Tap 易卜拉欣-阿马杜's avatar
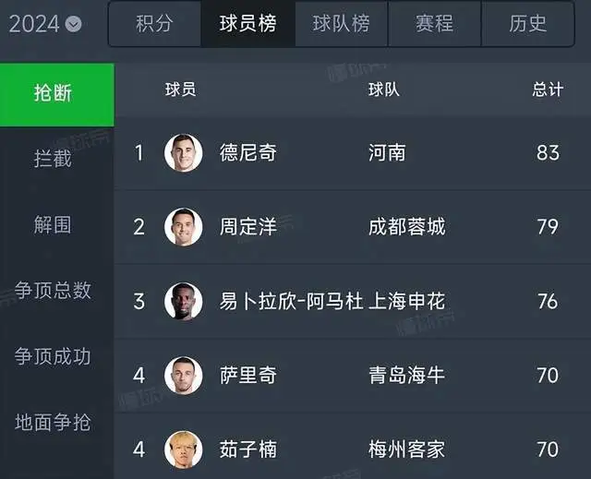 click(183, 301)
